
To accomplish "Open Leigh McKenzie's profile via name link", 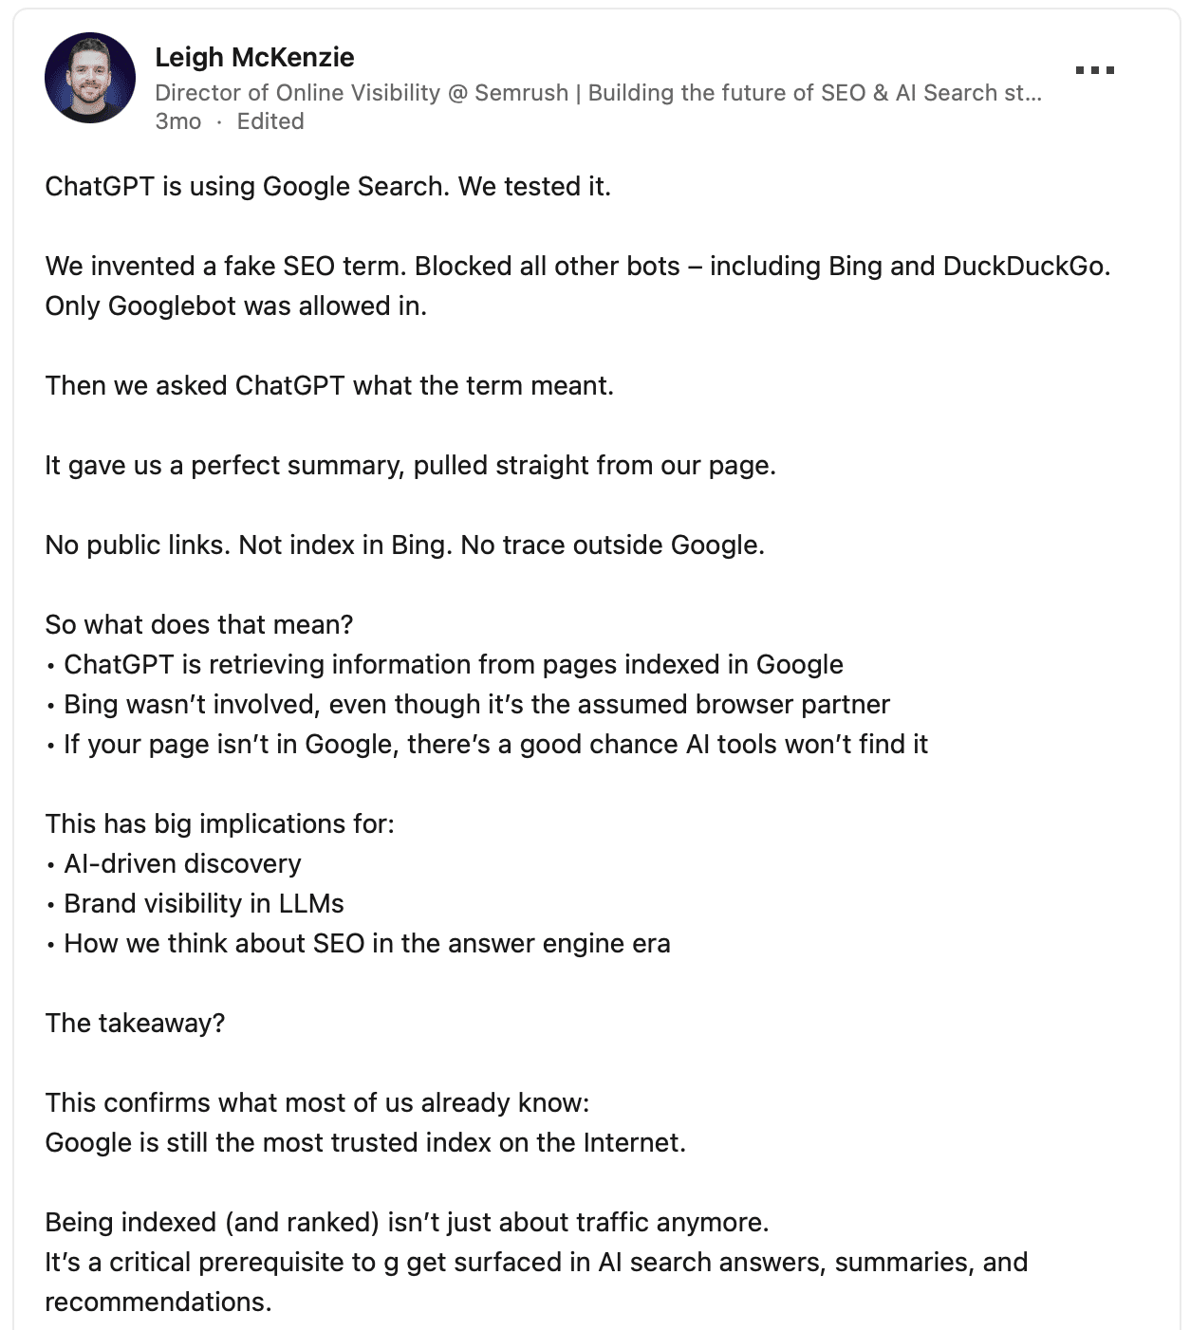I will 254,57.
